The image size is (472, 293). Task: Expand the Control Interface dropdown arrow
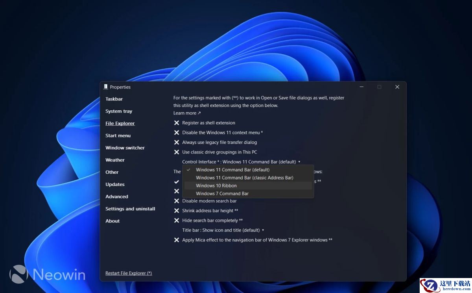point(299,162)
